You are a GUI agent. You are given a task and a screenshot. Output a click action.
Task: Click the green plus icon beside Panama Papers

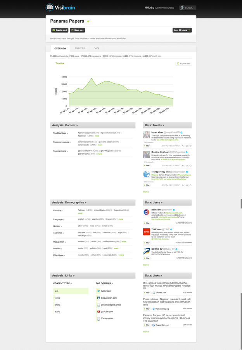88,21
